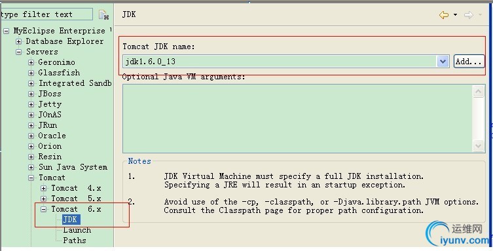Viewport: 493px width, 251px height.
Task: Select Database Explorer in tree
Action: pyautogui.click(x=65, y=41)
